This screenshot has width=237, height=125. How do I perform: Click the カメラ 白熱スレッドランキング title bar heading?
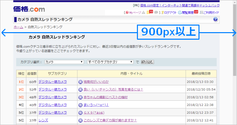(x=45, y=19)
